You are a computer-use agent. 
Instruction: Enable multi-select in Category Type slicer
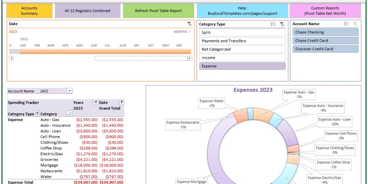(x=273, y=24)
